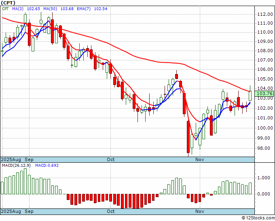Click the MA(3) legend label
This screenshot has height=221, width=275.
click(x=18, y=8)
